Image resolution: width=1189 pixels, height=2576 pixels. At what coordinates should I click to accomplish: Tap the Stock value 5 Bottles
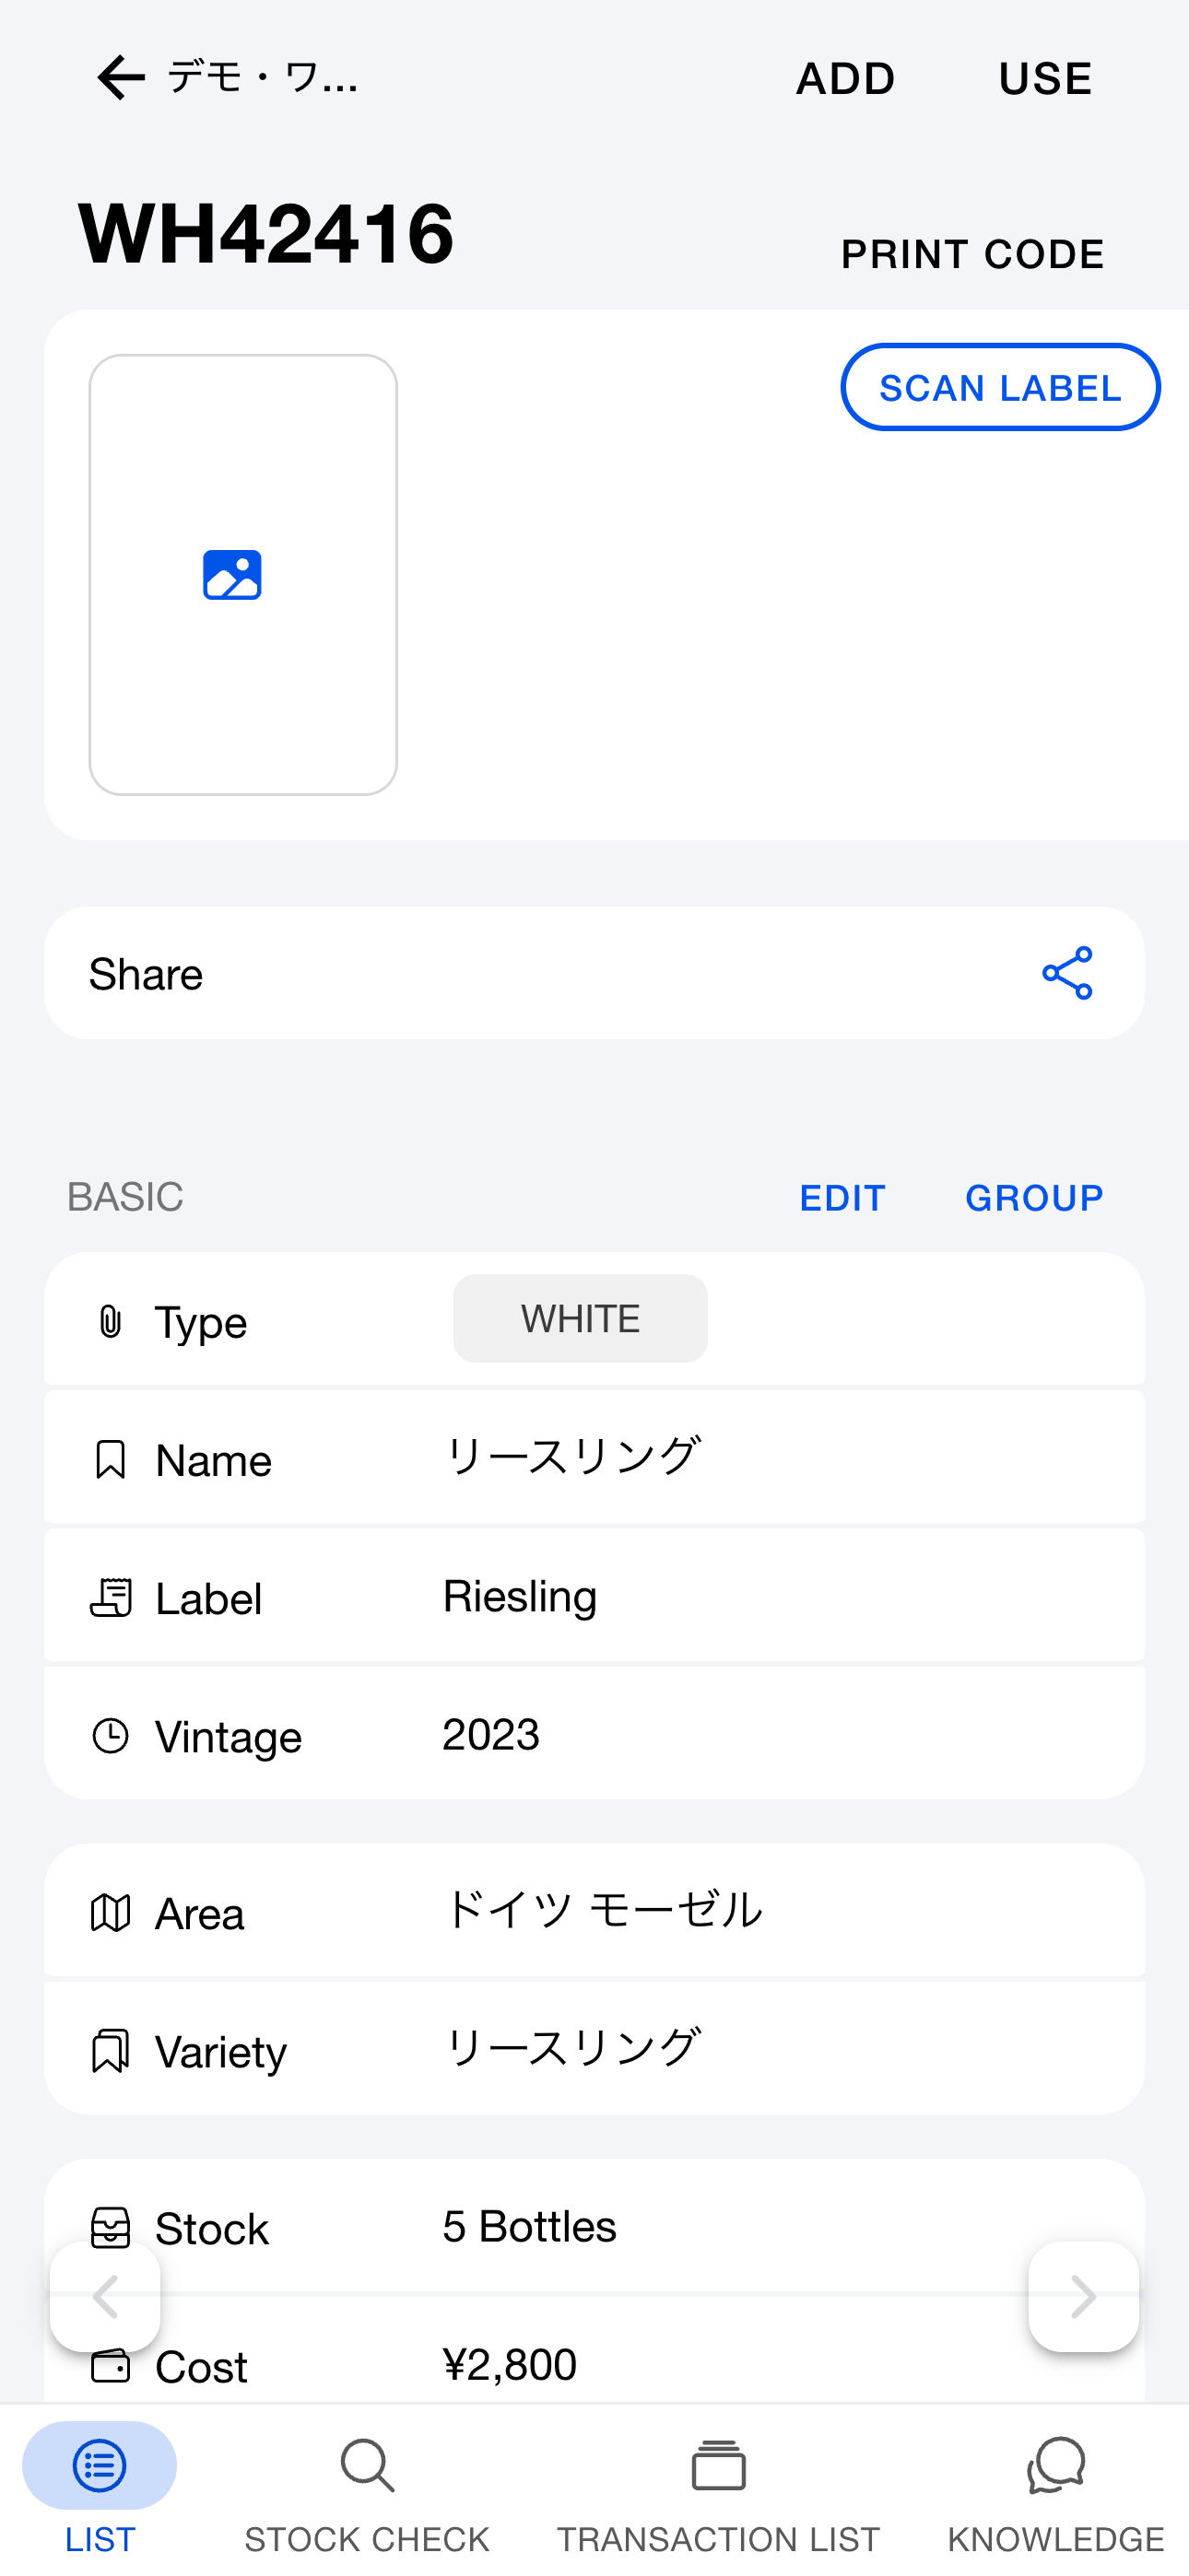529,2226
